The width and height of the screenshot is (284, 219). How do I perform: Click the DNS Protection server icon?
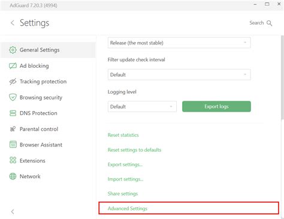13,113
